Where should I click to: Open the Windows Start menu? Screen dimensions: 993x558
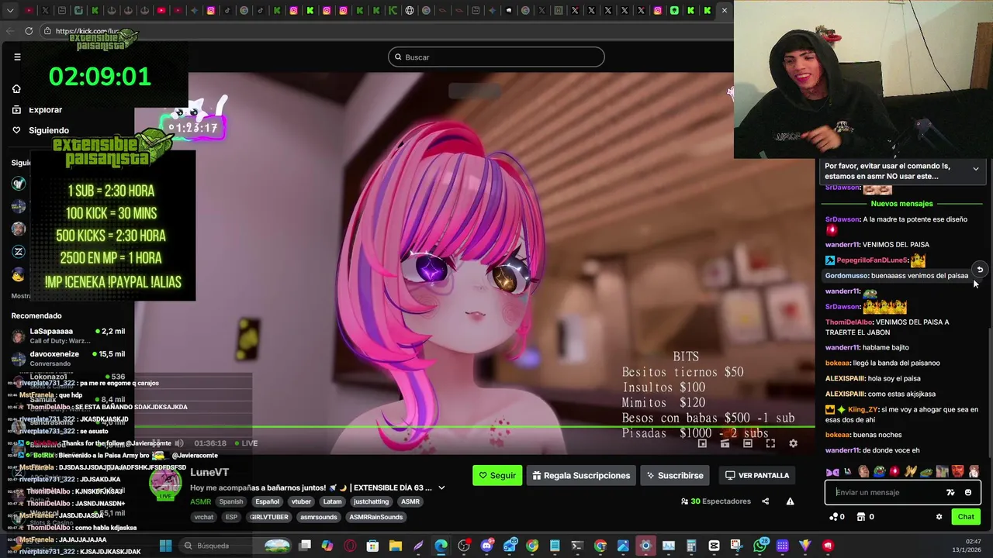(165, 546)
